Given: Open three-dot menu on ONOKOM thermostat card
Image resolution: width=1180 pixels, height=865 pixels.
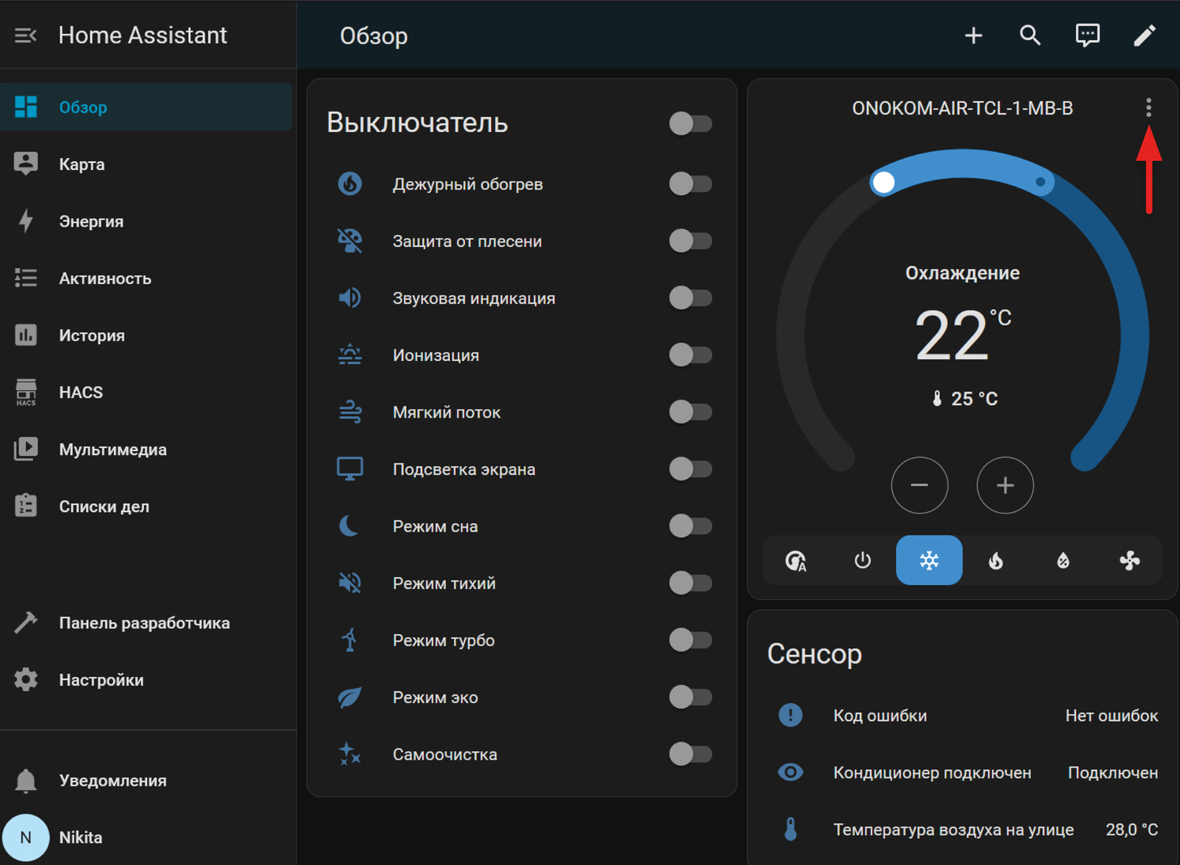Looking at the screenshot, I should coord(1149,108).
